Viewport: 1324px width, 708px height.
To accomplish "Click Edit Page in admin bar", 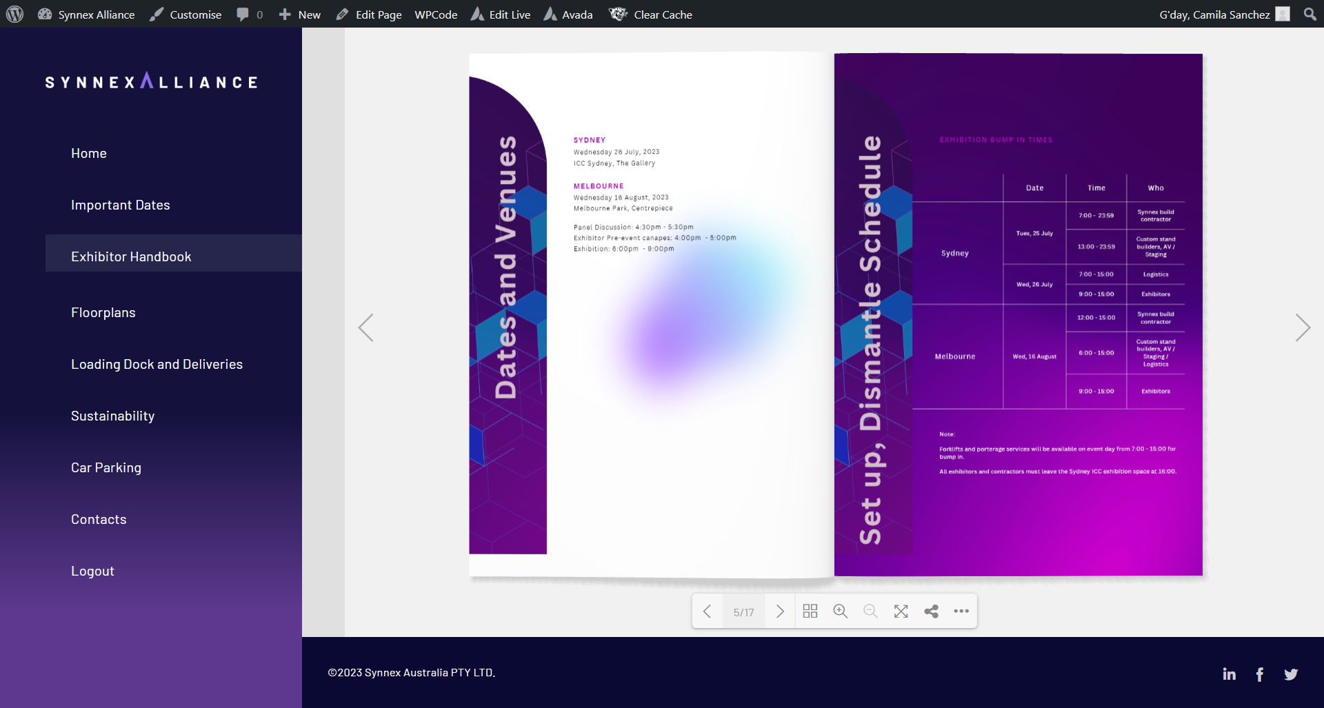I will click(x=369, y=14).
